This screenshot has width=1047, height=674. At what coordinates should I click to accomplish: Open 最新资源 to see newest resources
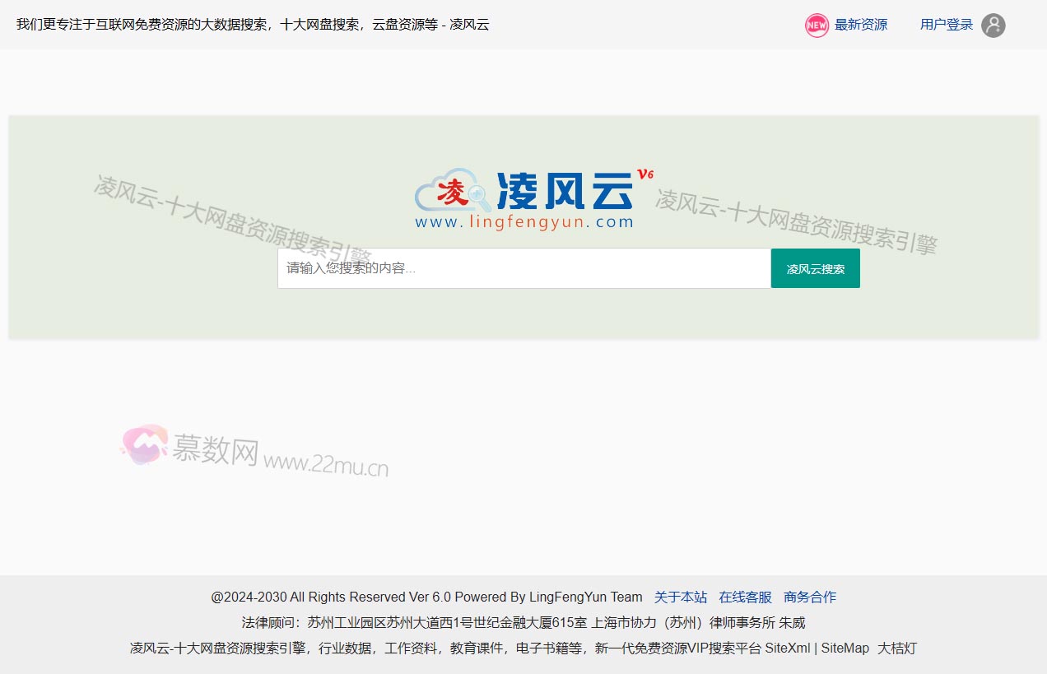click(861, 25)
